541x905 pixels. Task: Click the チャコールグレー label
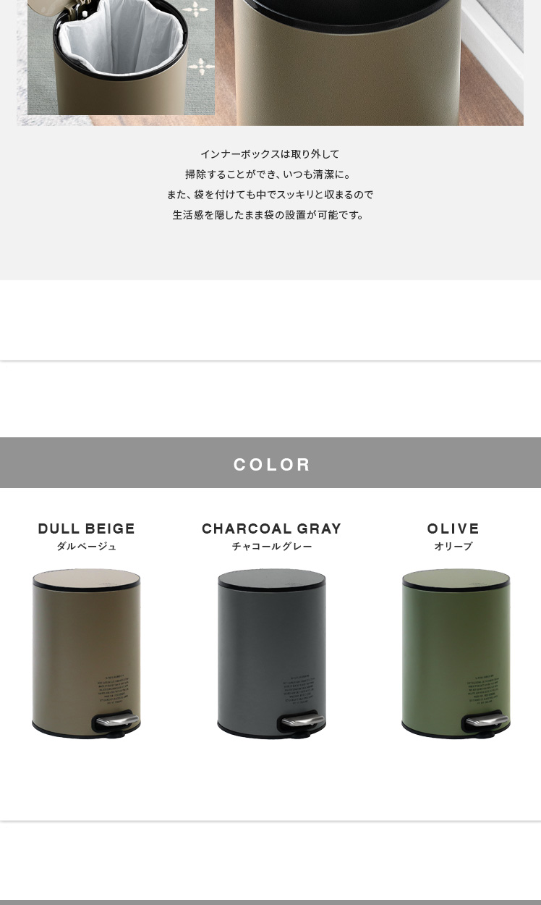[272, 547]
